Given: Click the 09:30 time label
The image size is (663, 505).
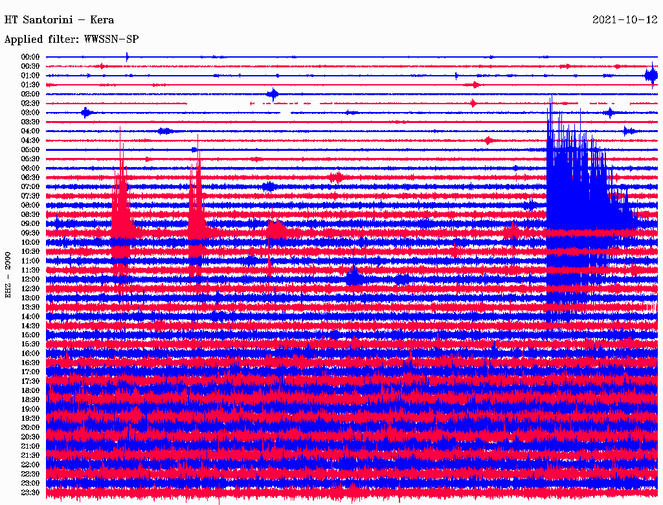Looking at the screenshot, I should coord(30,233).
